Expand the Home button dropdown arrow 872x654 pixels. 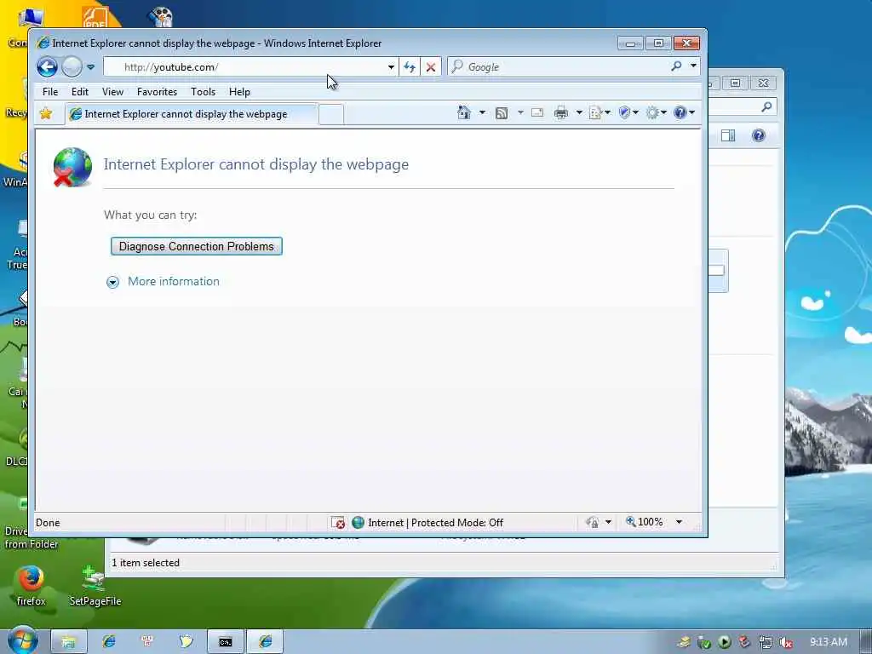[x=482, y=113]
